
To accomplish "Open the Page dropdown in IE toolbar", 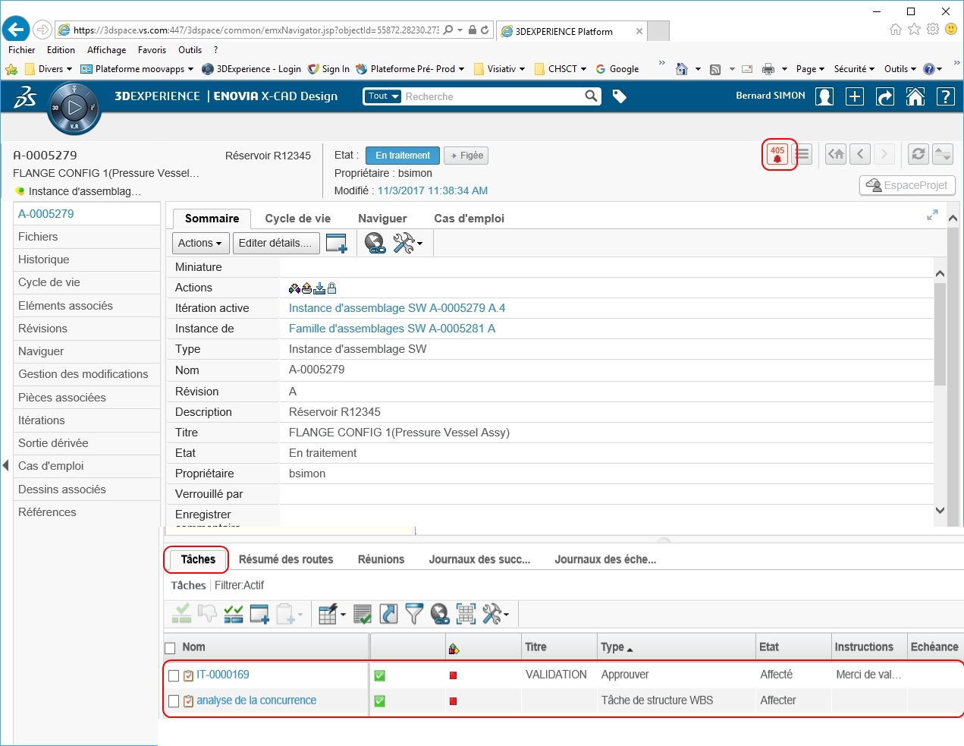I will (810, 69).
